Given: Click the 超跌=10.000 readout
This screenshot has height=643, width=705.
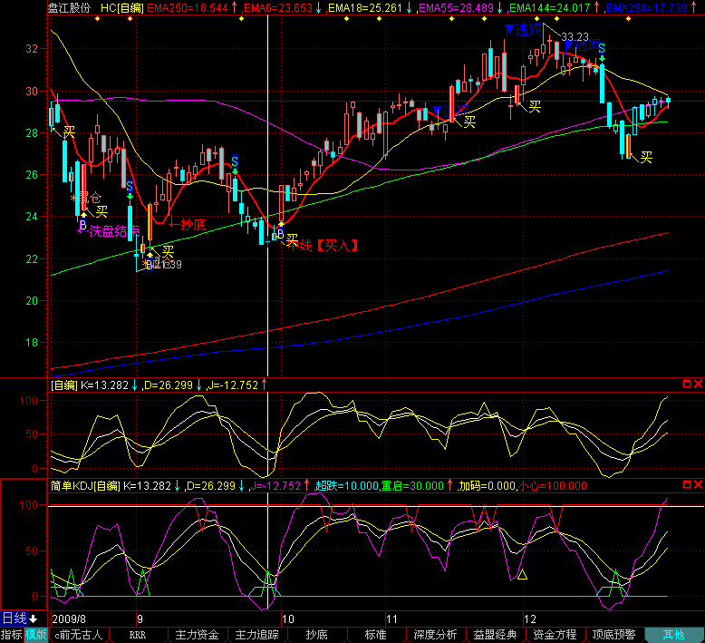Looking at the screenshot, I should click(347, 486).
